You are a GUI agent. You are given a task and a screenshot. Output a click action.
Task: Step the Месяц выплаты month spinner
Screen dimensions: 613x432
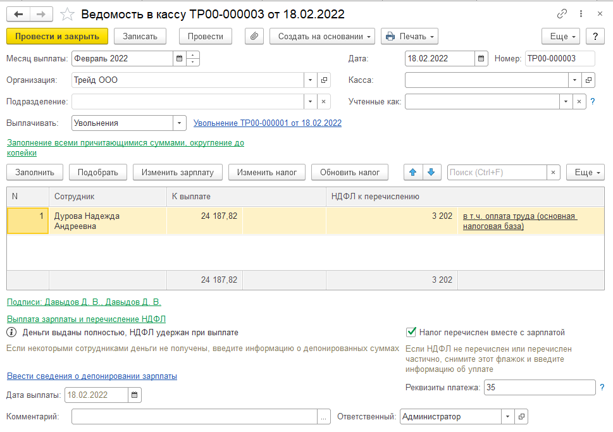[x=193, y=59]
